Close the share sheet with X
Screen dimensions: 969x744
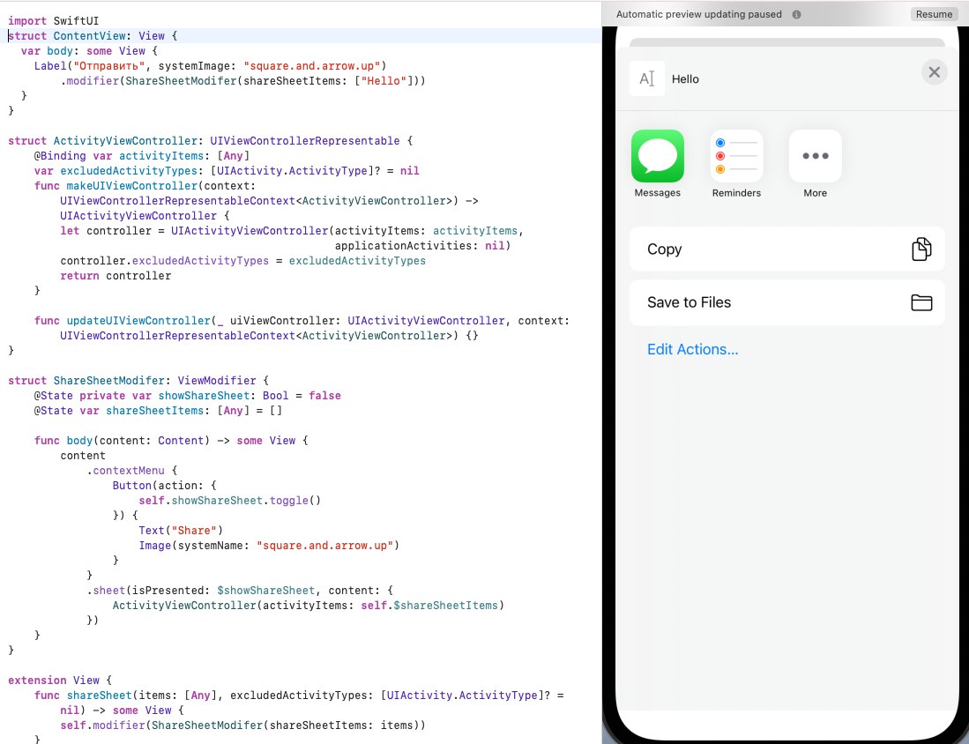click(935, 72)
